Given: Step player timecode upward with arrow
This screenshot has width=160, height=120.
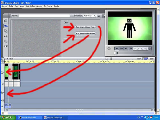Looking at the screenshot, I should (150, 48).
